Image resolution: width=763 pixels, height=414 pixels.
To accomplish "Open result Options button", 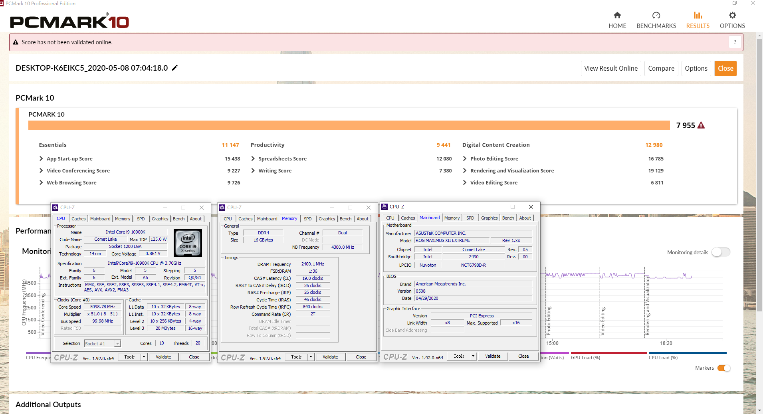I will click(696, 68).
